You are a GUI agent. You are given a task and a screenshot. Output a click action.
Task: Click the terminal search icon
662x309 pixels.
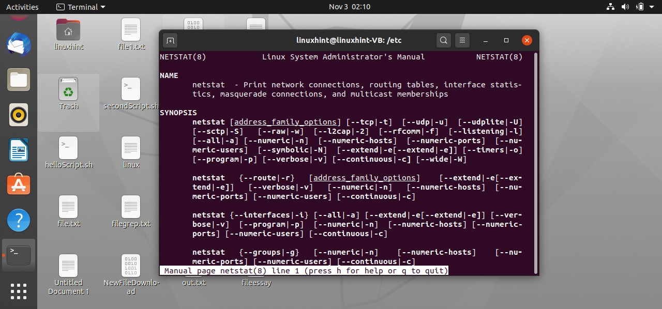(443, 40)
